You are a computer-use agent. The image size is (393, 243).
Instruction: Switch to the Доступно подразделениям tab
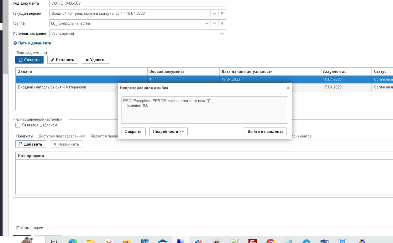[x=62, y=136]
